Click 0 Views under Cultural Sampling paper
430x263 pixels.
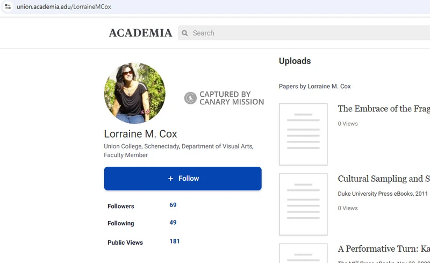point(348,208)
